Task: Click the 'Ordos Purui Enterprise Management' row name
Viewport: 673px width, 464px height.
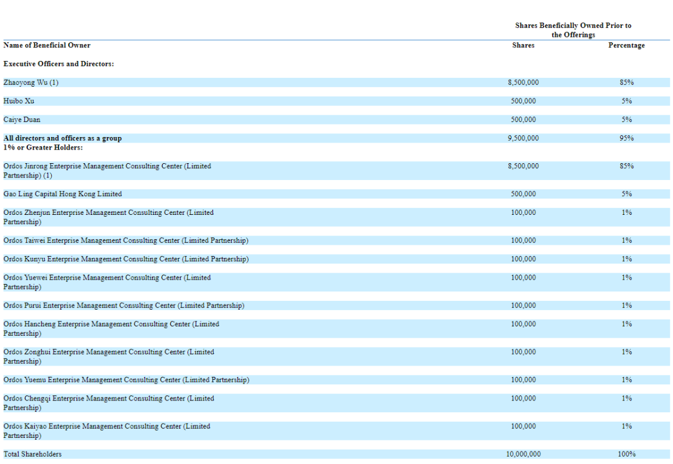Action: pyautogui.click(x=124, y=305)
